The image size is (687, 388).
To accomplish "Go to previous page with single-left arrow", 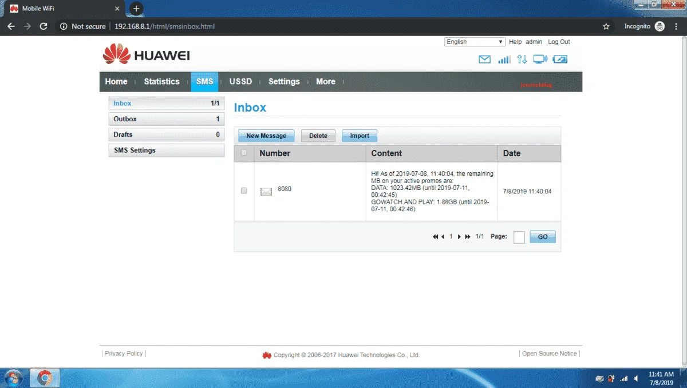I will [443, 237].
